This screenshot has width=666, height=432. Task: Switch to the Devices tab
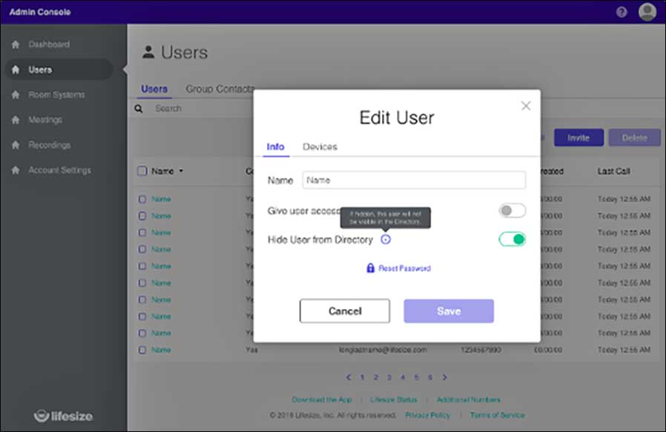[320, 147]
